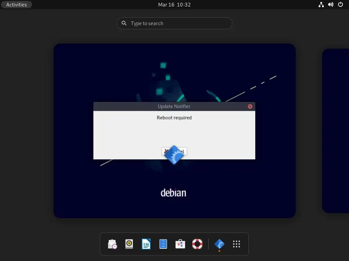Focus the Type to search field

(174, 23)
